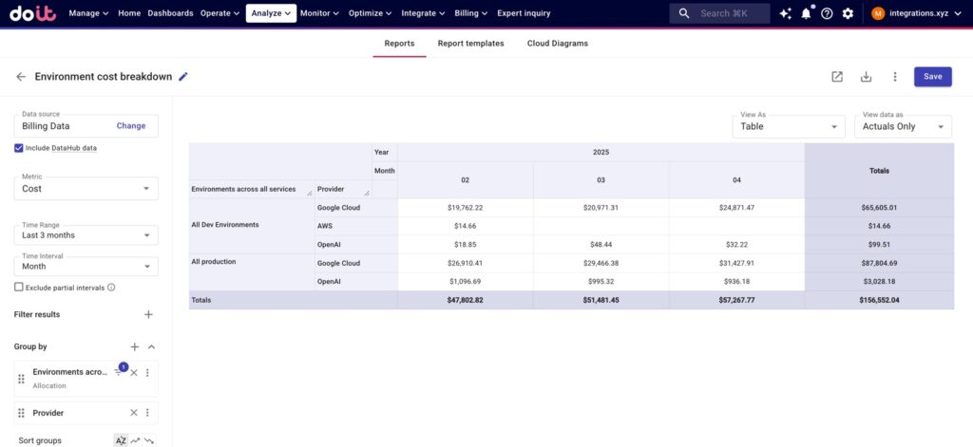Open the notifications bell
This screenshot has width=973, height=447.
(806, 13)
